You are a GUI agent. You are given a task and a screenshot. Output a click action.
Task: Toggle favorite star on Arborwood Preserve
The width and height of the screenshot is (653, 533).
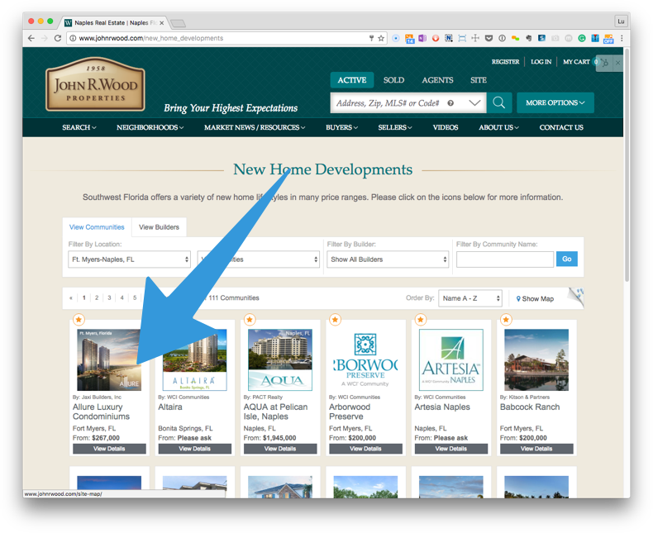[335, 319]
